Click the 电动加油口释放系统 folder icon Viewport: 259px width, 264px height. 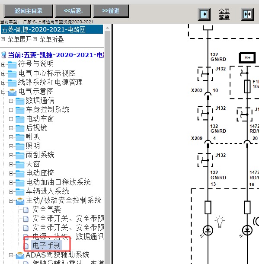point(20,182)
